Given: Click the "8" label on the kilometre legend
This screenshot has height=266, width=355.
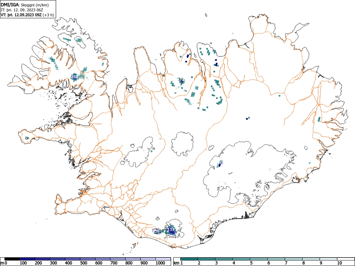Looking at the screenshot, I should click(x=304, y=263).
